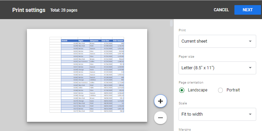Click the Total: 28 pages text
This screenshot has width=262, height=131.
coord(64,10)
